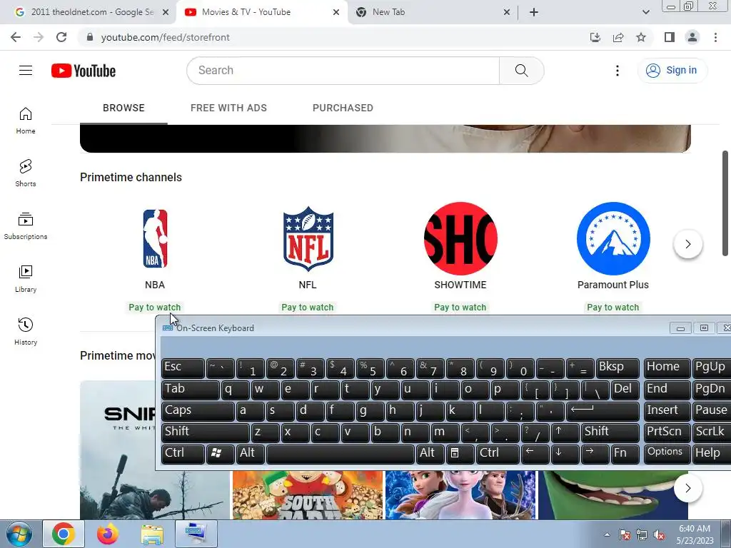Toggle Caps key on On-Screen Keyboard
The image size is (731, 548).
click(x=198, y=410)
